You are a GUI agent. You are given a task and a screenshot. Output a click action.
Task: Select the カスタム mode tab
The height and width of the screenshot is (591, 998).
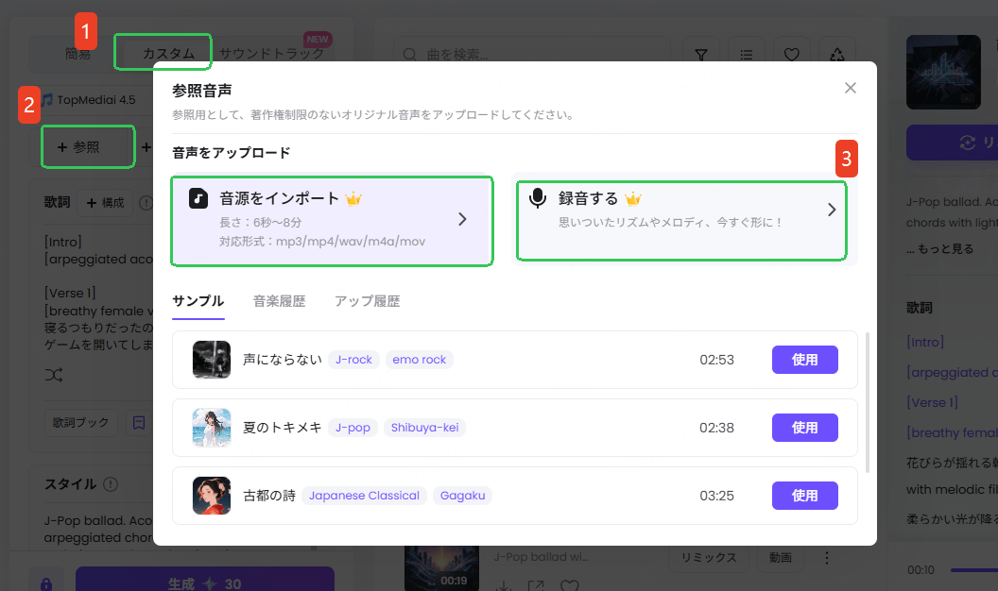coord(168,54)
